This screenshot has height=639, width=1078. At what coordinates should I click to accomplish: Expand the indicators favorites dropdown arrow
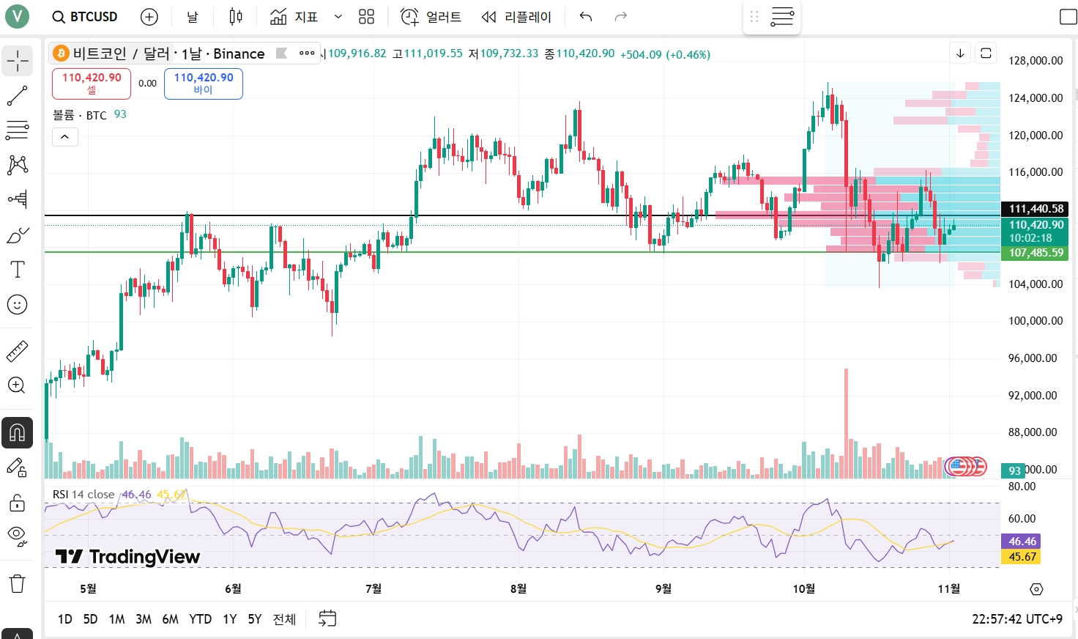[338, 17]
